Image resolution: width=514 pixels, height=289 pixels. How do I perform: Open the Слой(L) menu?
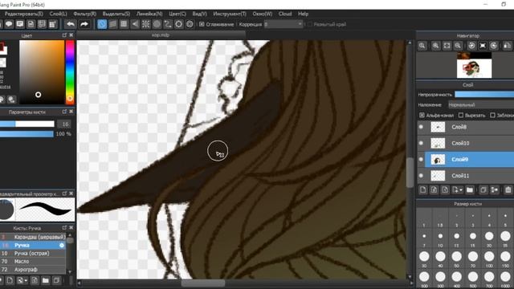point(58,14)
